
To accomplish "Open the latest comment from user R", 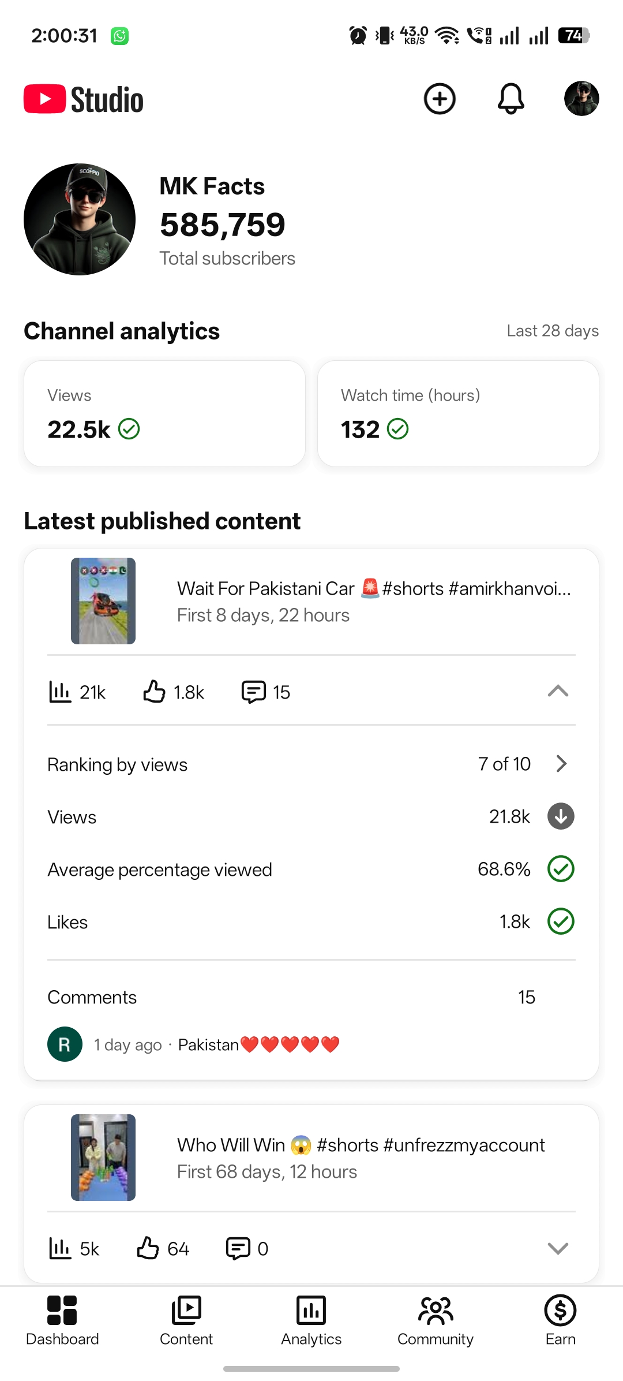I will click(194, 1044).
